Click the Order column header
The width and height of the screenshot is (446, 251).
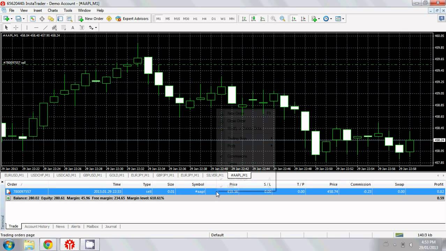coord(12,184)
